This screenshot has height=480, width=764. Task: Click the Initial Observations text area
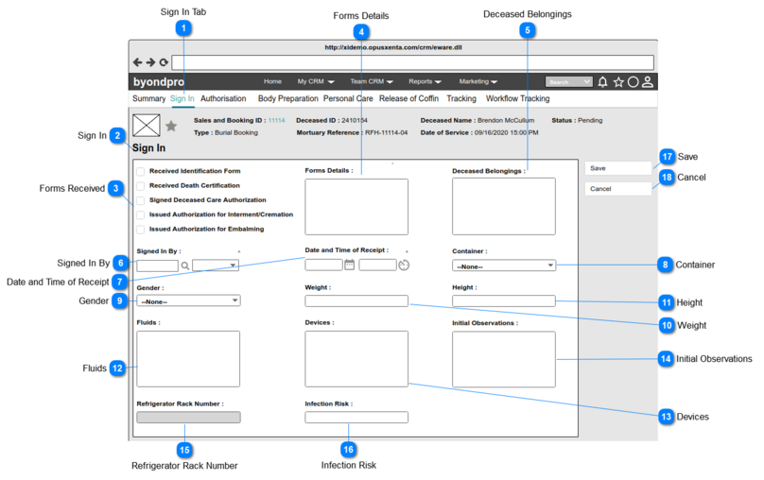click(504, 359)
